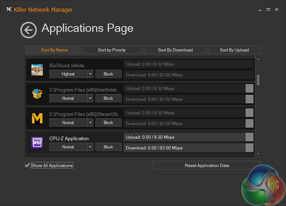Uncheck Show All Applications checkbox
The height and width of the screenshot is (206, 286).
pyautogui.click(x=27, y=165)
